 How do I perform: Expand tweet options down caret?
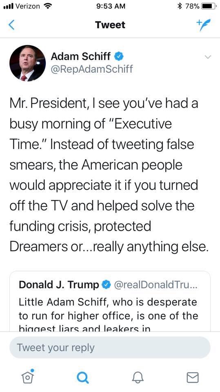click(x=208, y=57)
